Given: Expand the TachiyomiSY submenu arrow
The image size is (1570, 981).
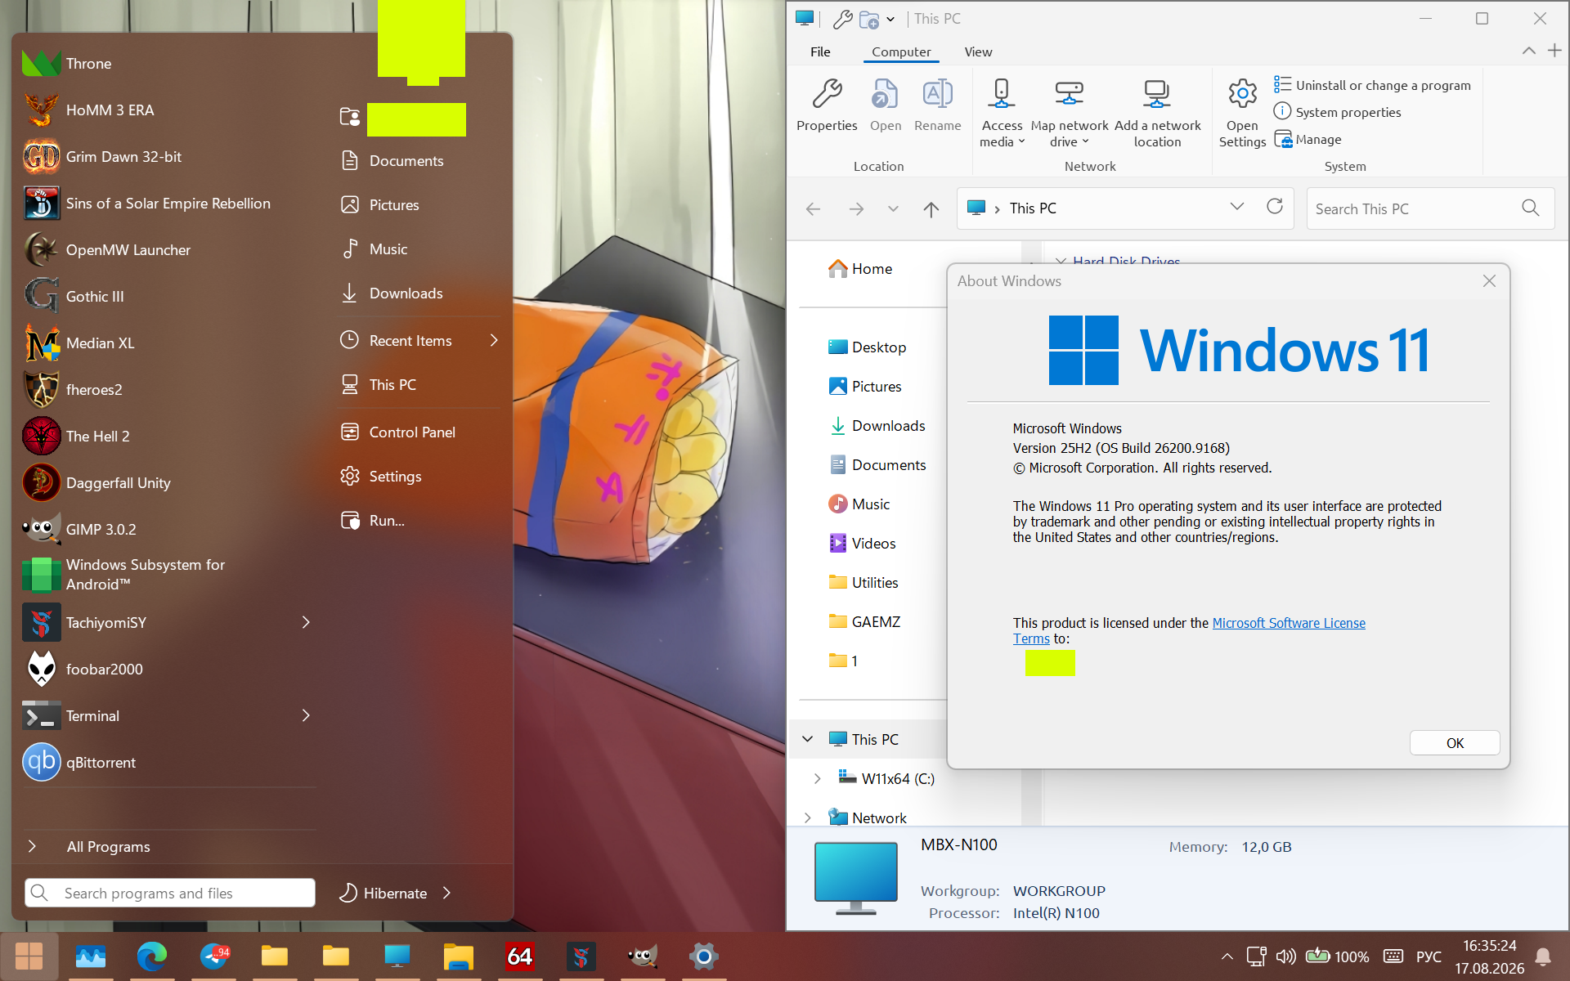Looking at the screenshot, I should click(x=306, y=623).
